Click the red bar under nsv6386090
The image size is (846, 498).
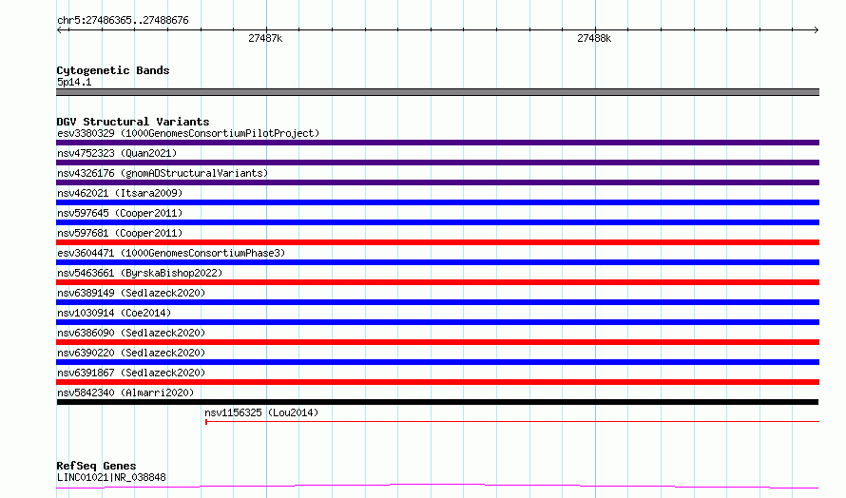click(437, 342)
